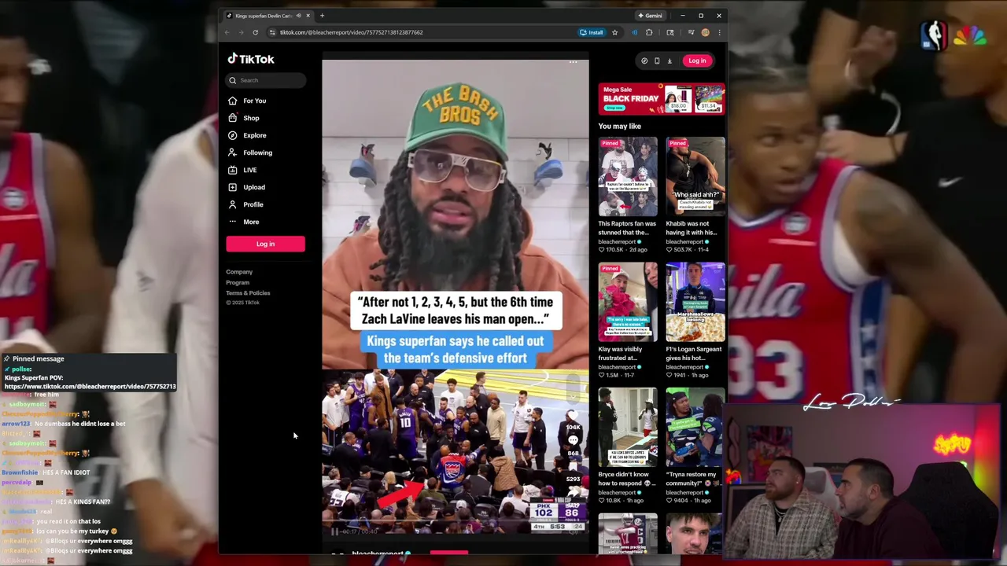Click the download app icon

[x=669, y=61]
